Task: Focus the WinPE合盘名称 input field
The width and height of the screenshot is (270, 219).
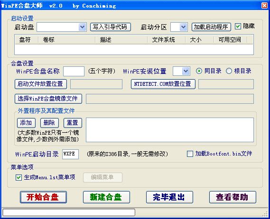Action: tap(74, 71)
